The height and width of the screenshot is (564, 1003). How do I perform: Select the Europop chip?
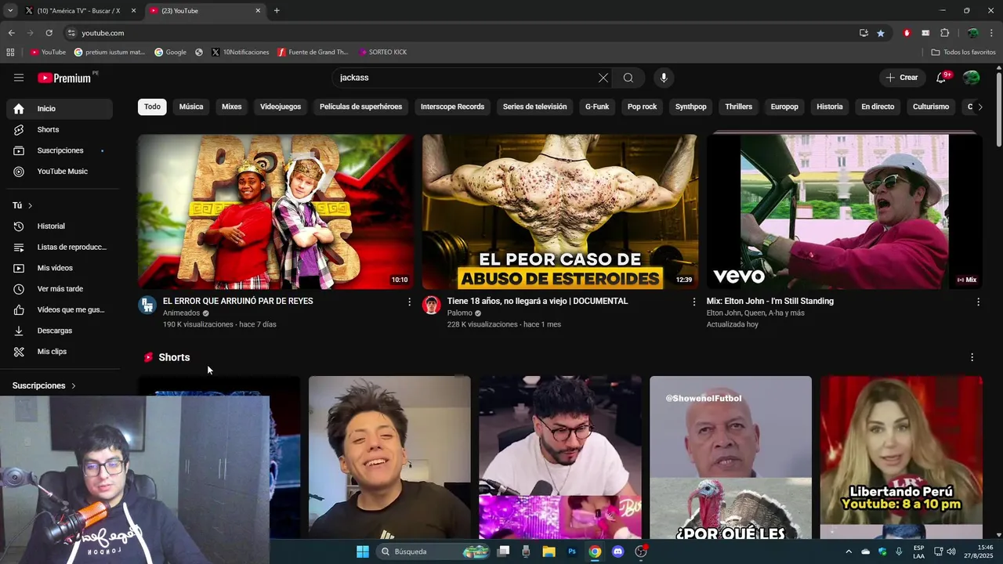tap(784, 107)
